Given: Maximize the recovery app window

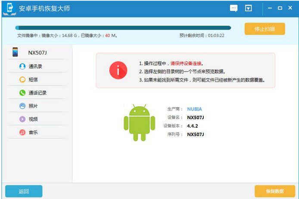Looking at the screenshot, I should click(280, 8).
